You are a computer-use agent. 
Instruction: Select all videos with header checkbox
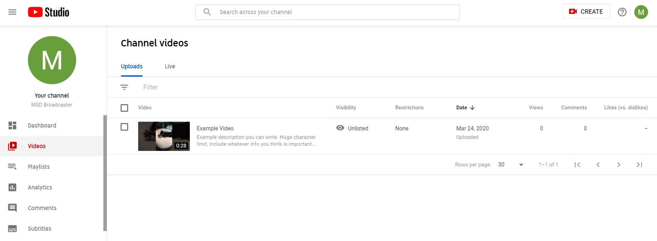tap(124, 108)
